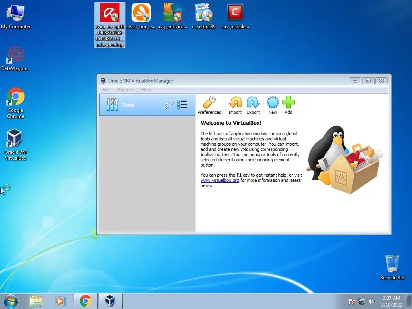The height and width of the screenshot is (309, 412).
Task: Select the Tools item in sidebar
Action: pos(147,105)
